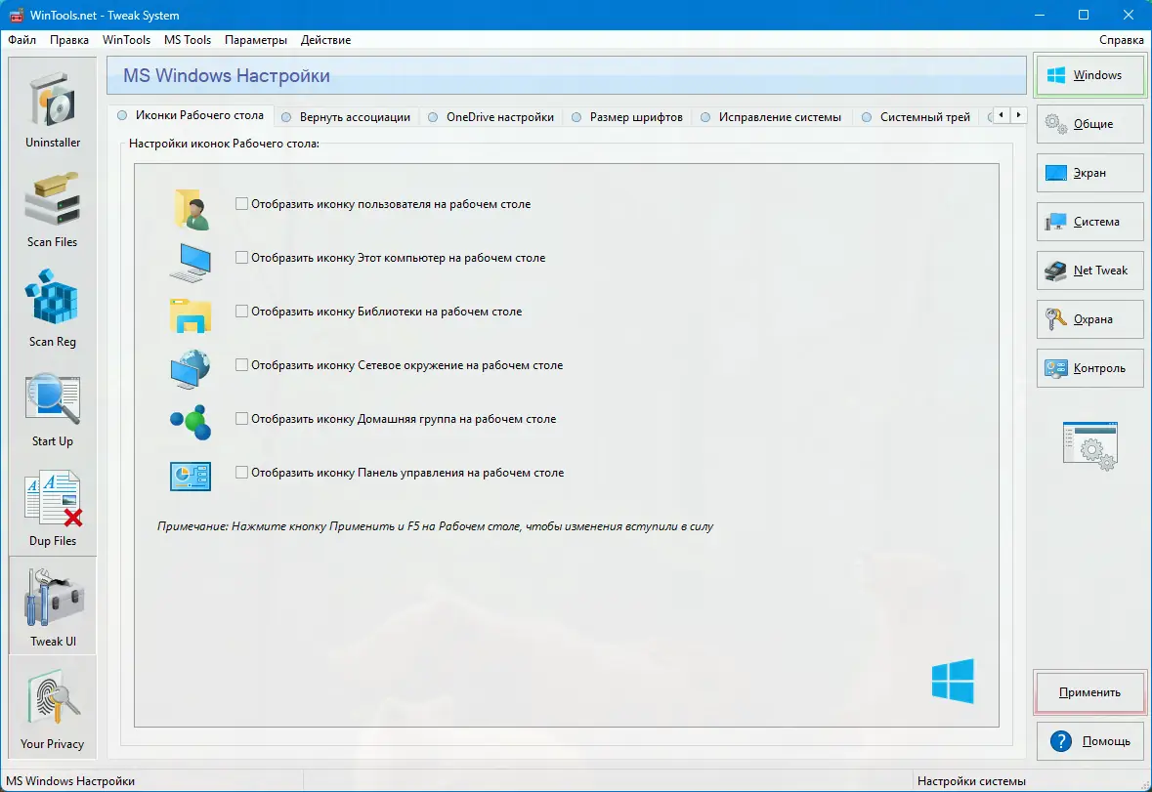Select the Иконки Рабочего стола tab
The image size is (1152, 792).
click(191, 115)
